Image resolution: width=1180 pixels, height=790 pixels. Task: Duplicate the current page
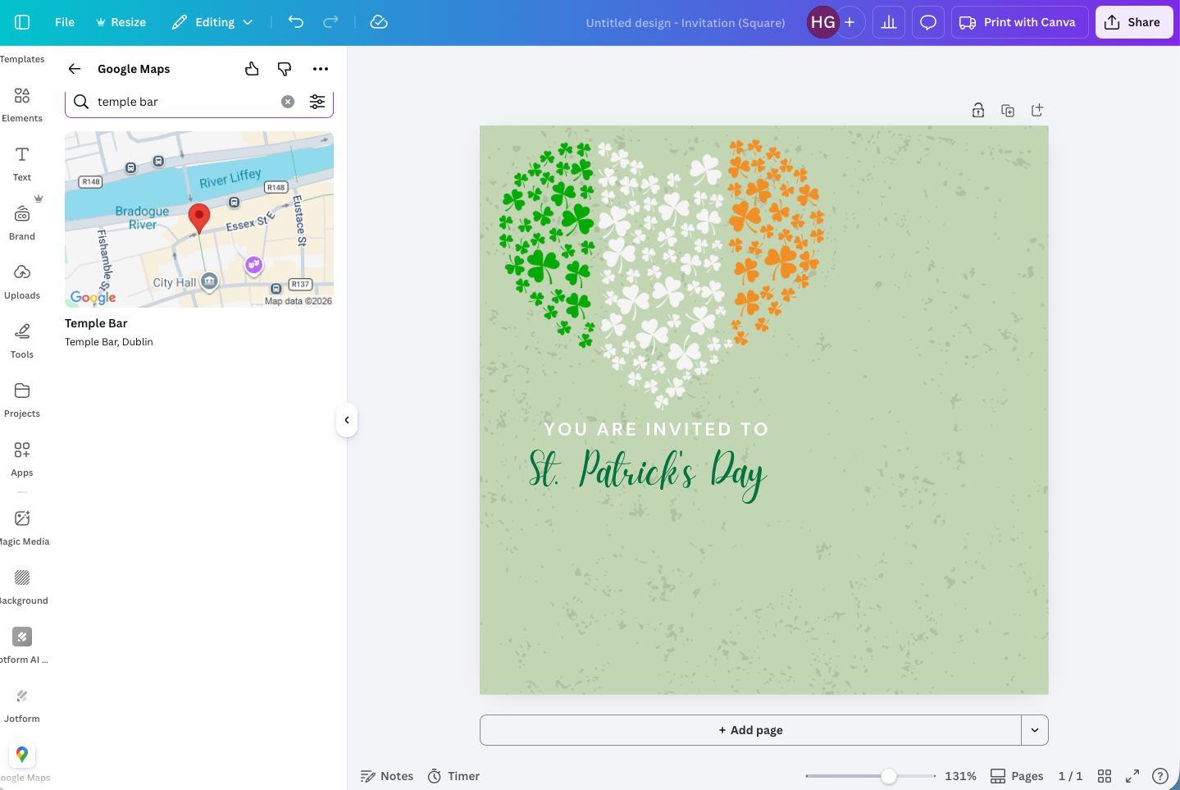pyautogui.click(x=1008, y=109)
